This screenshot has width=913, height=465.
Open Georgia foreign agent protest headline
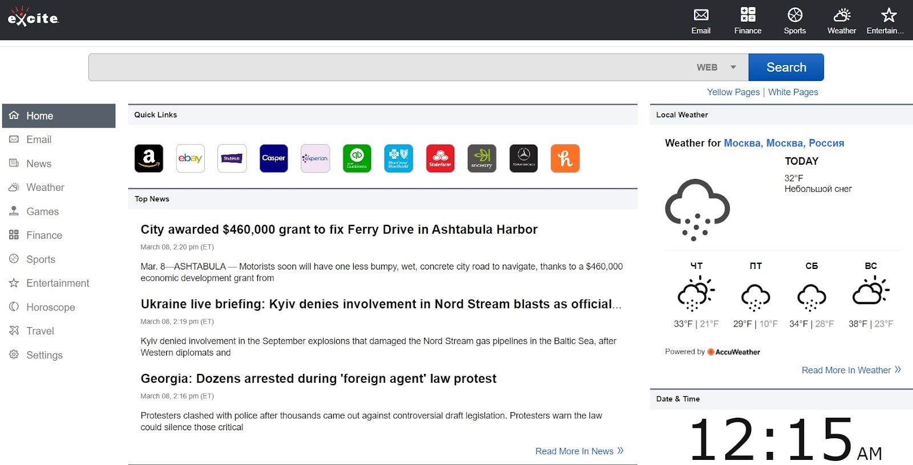[318, 379]
